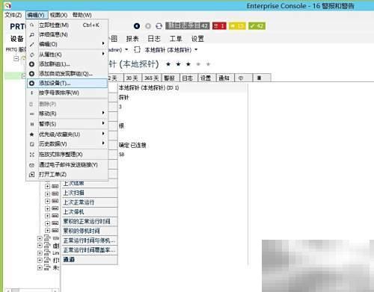The width and height of the screenshot is (374, 292).
Task: Select the 上次扫描 row label
Action: [x=73, y=193]
